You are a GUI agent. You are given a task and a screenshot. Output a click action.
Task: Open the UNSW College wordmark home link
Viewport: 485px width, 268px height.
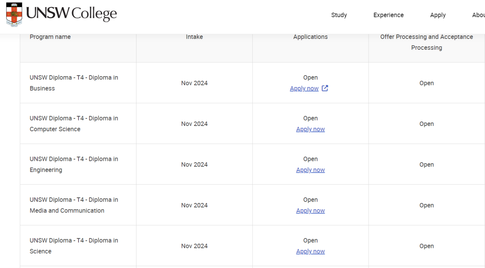pos(71,13)
